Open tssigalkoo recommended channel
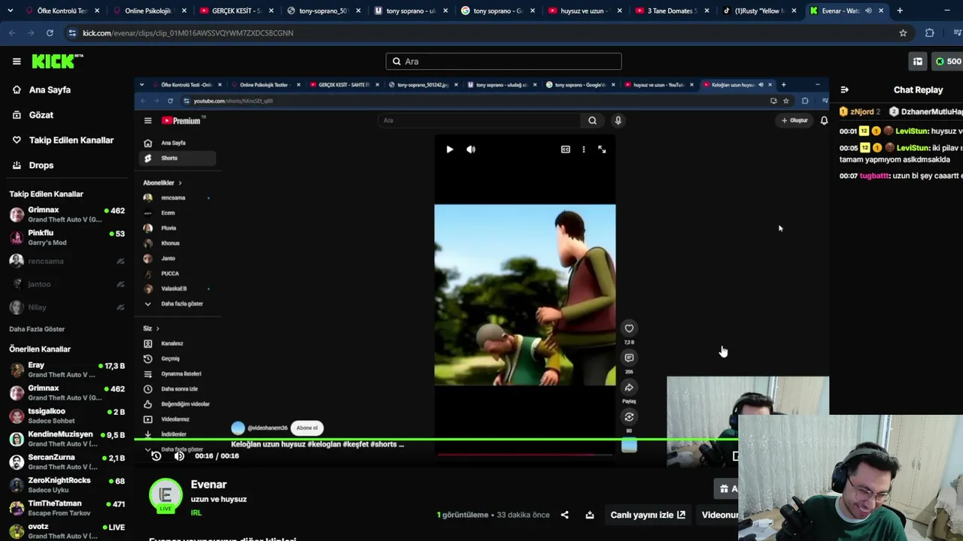Screen dimensions: 963x541 pyautogui.click(x=66, y=416)
